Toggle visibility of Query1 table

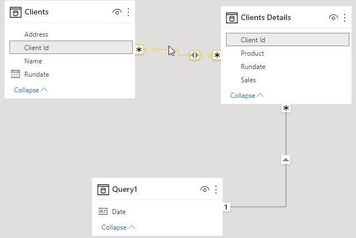click(x=205, y=190)
